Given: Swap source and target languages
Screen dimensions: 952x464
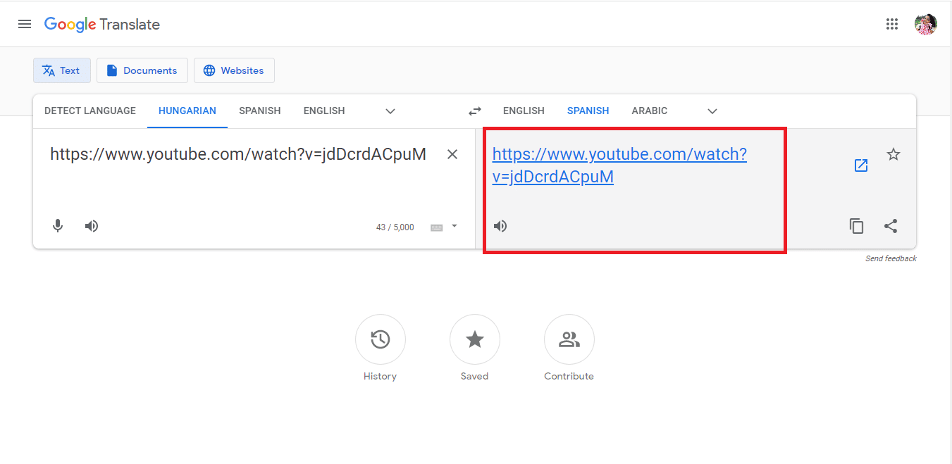Looking at the screenshot, I should (x=475, y=111).
